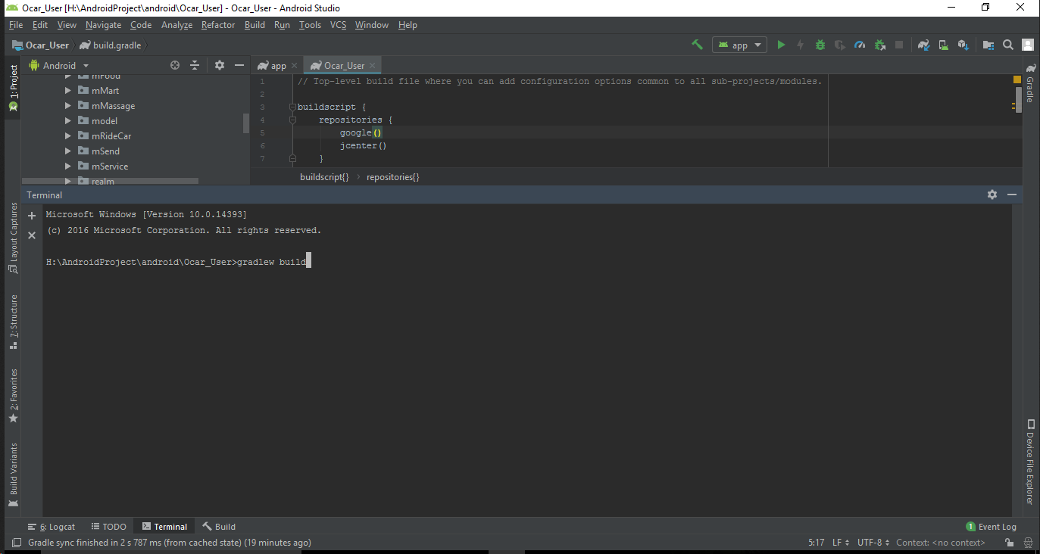Click the yellow warning marker in editor gutter
The height and width of the screenshot is (554, 1040).
click(1017, 79)
